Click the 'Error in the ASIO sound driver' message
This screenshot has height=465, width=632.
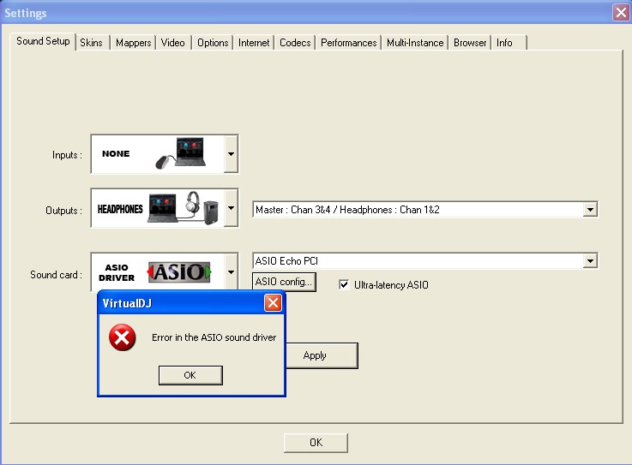(214, 337)
